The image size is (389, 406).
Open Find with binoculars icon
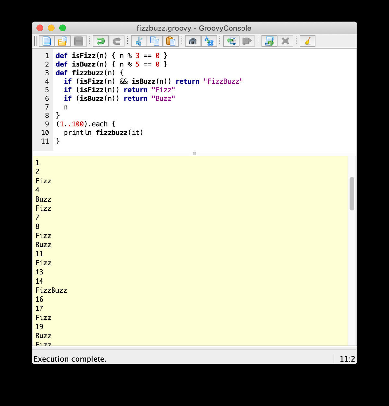coord(193,41)
